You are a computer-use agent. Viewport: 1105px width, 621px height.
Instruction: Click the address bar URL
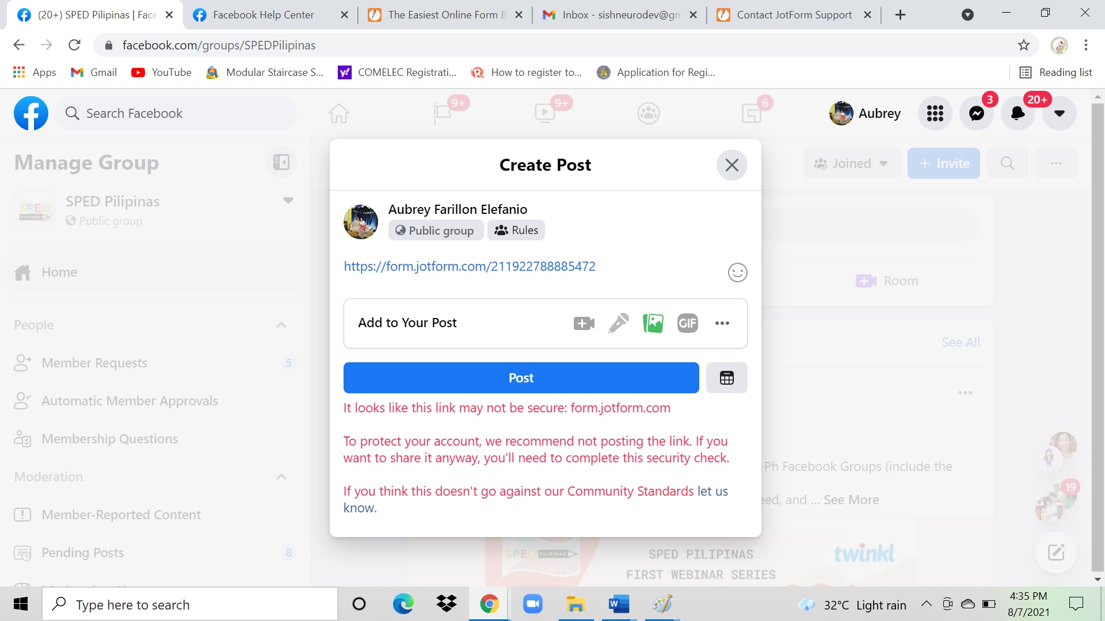[x=219, y=45]
